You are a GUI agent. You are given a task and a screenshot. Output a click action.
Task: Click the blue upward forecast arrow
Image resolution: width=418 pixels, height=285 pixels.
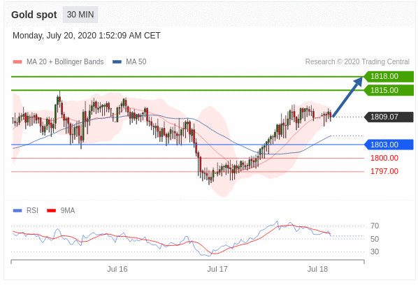tap(347, 96)
